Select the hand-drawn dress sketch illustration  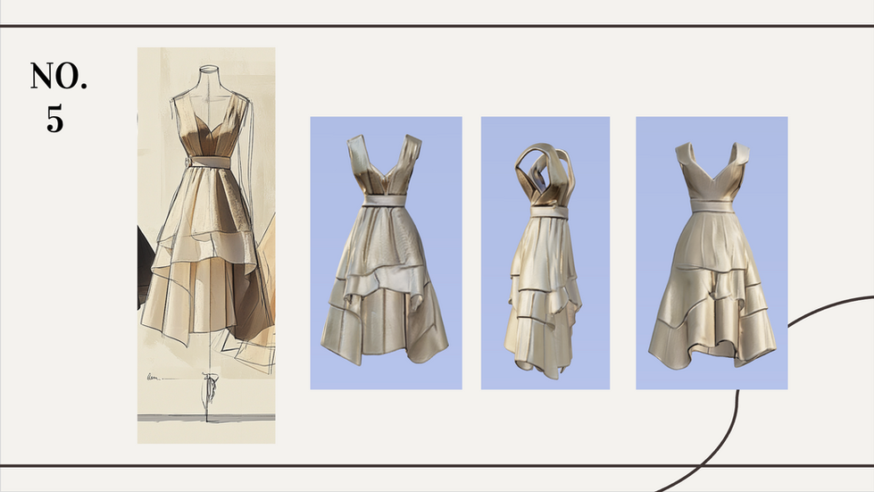(206, 246)
